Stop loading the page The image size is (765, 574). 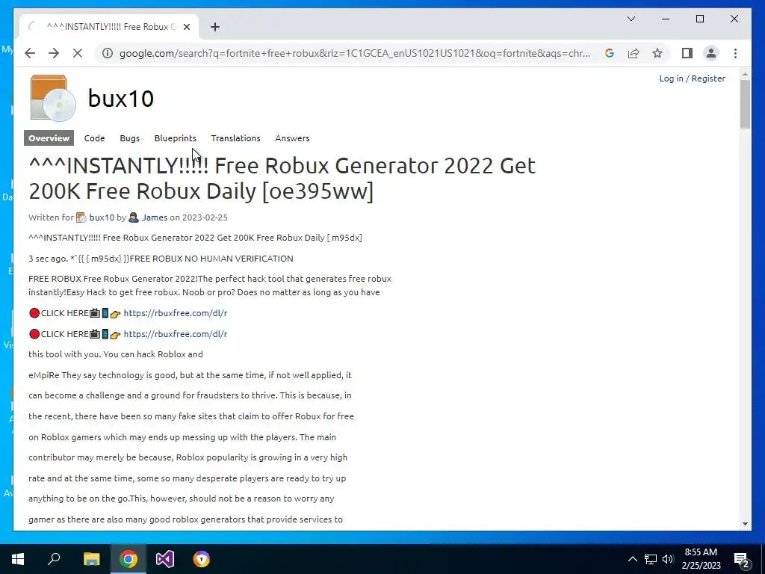[78, 53]
